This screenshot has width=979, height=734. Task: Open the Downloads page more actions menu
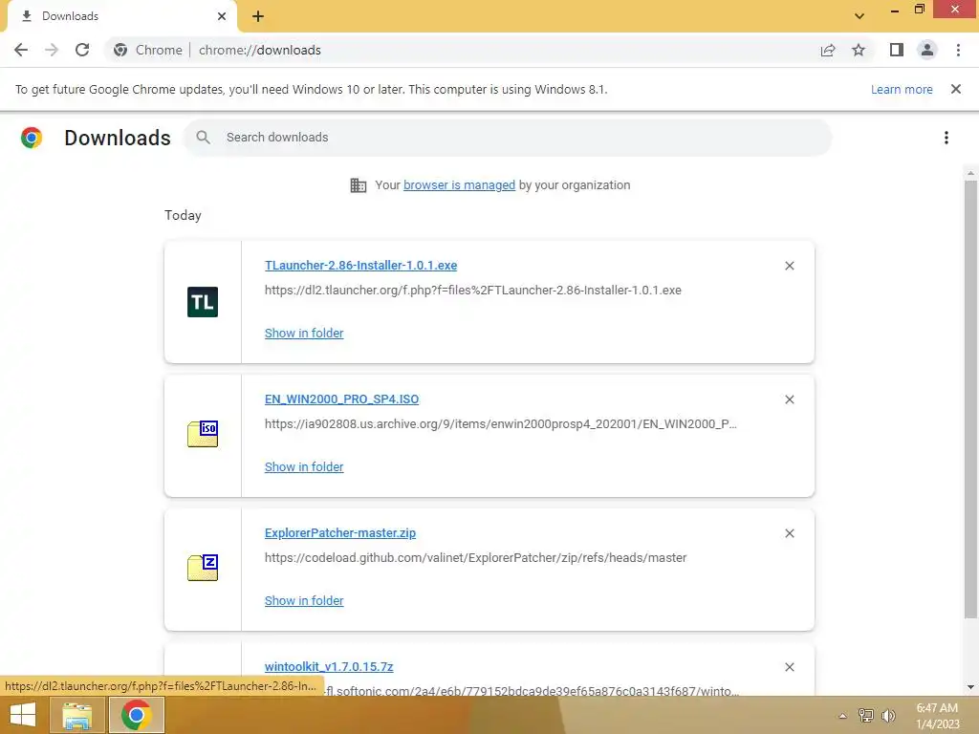946,138
